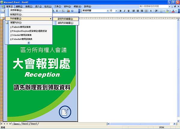Open the 檢視(V) View menu

[29, 7]
